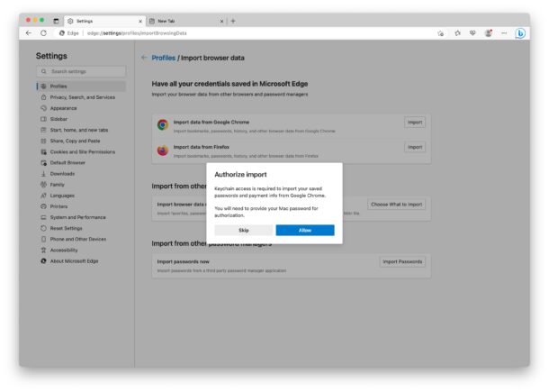
Task: Click the Allow button in Authorize import dialog
Action: [x=304, y=230]
